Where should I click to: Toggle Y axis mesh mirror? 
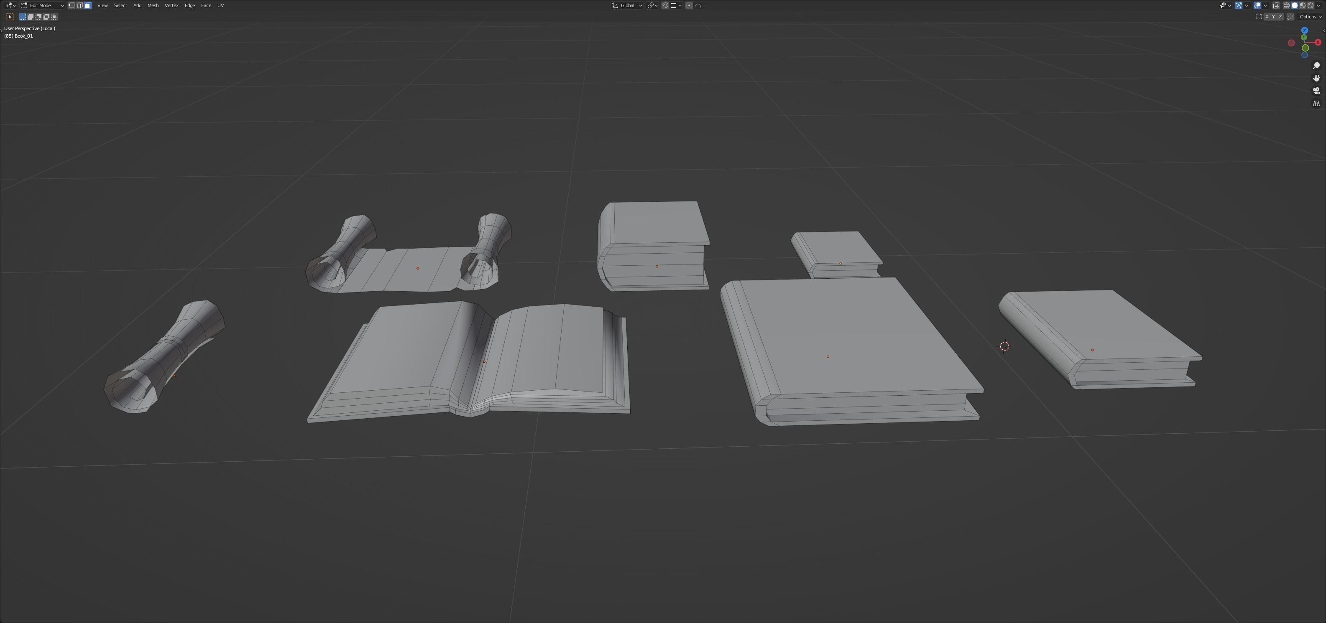(1273, 16)
